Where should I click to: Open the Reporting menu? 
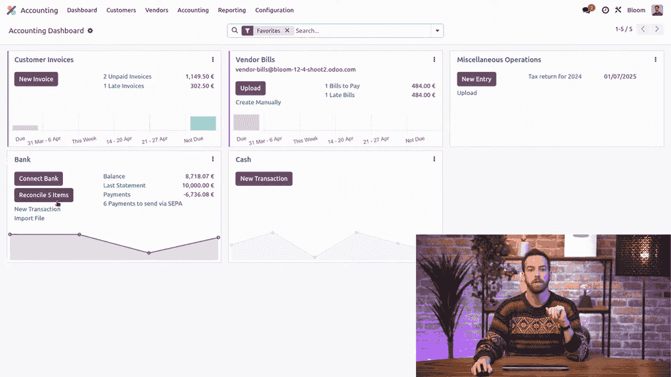pos(232,10)
